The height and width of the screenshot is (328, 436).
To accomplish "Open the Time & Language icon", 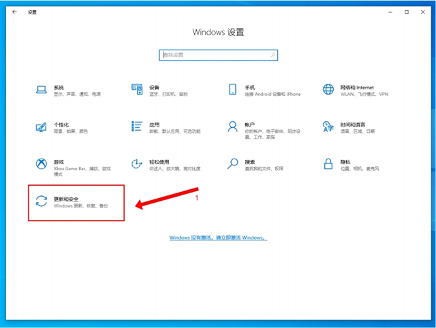I will click(328, 127).
